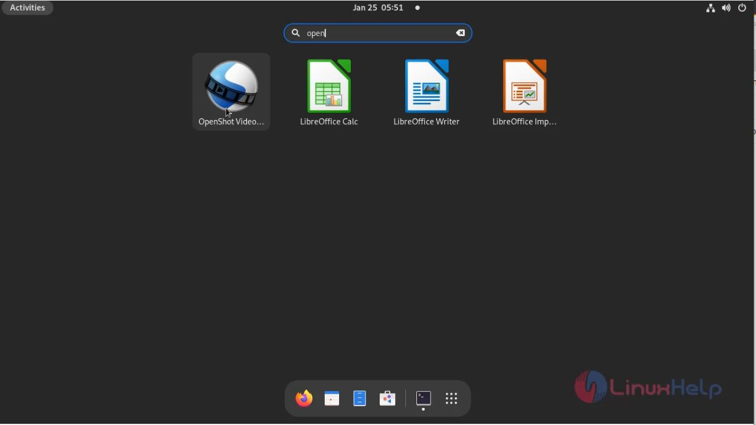756x425 pixels.
Task: Open the Calendar app in the dock
Action: click(332, 398)
